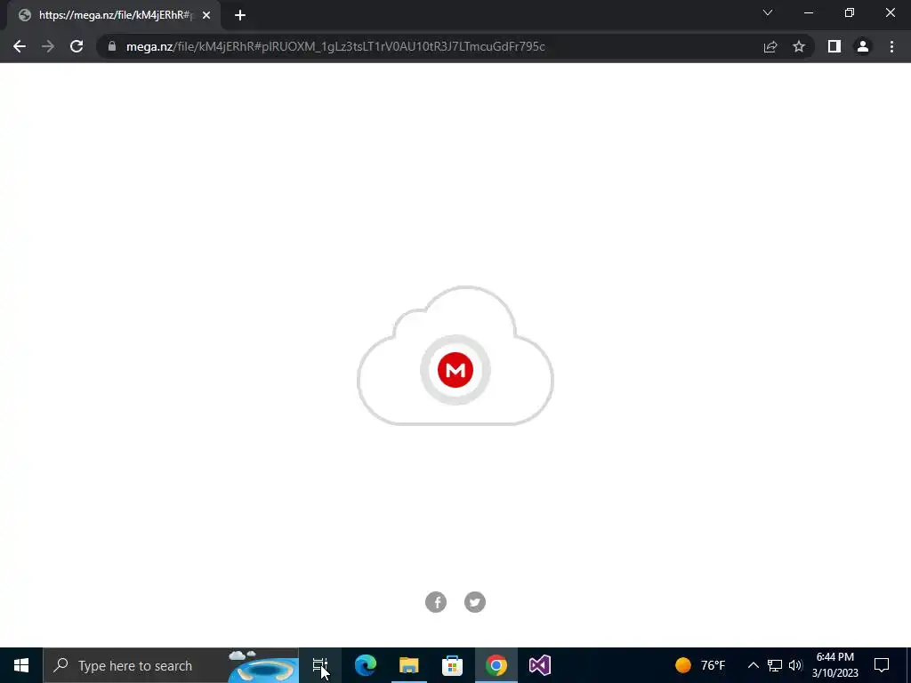This screenshot has width=911, height=683.
Task: Open the Chrome side panel
Action: click(x=834, y=46)
